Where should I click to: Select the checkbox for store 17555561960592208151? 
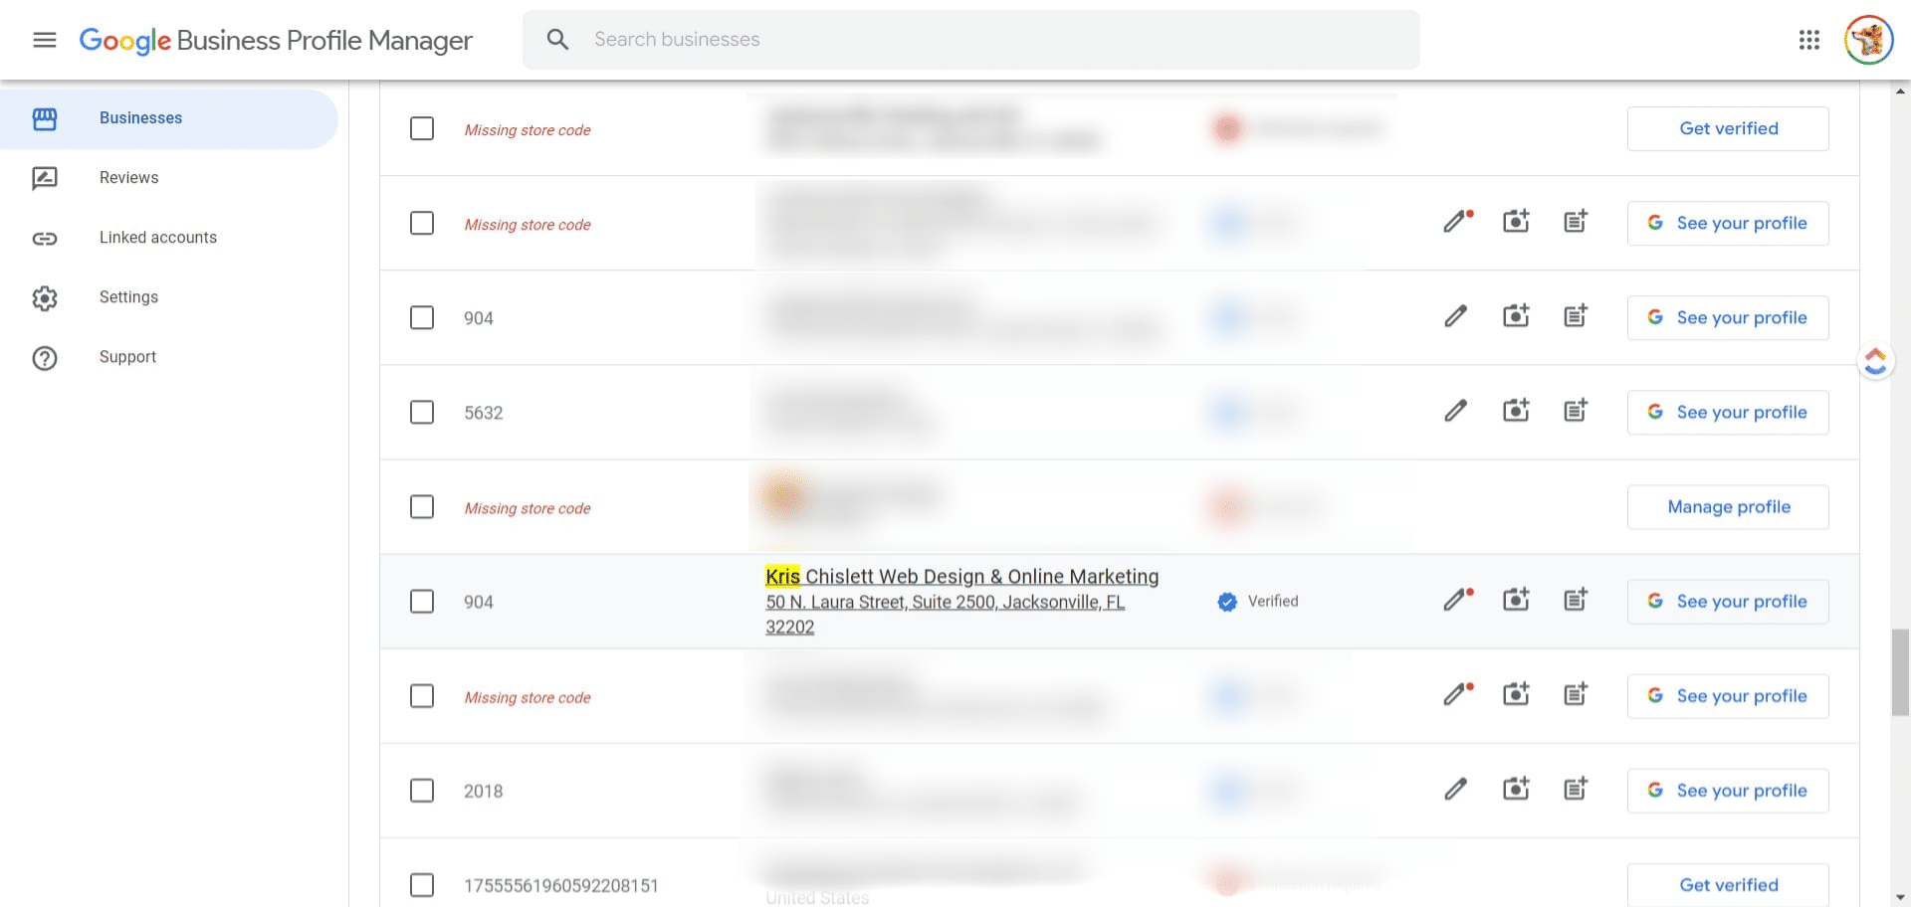[x=422, y=885]
